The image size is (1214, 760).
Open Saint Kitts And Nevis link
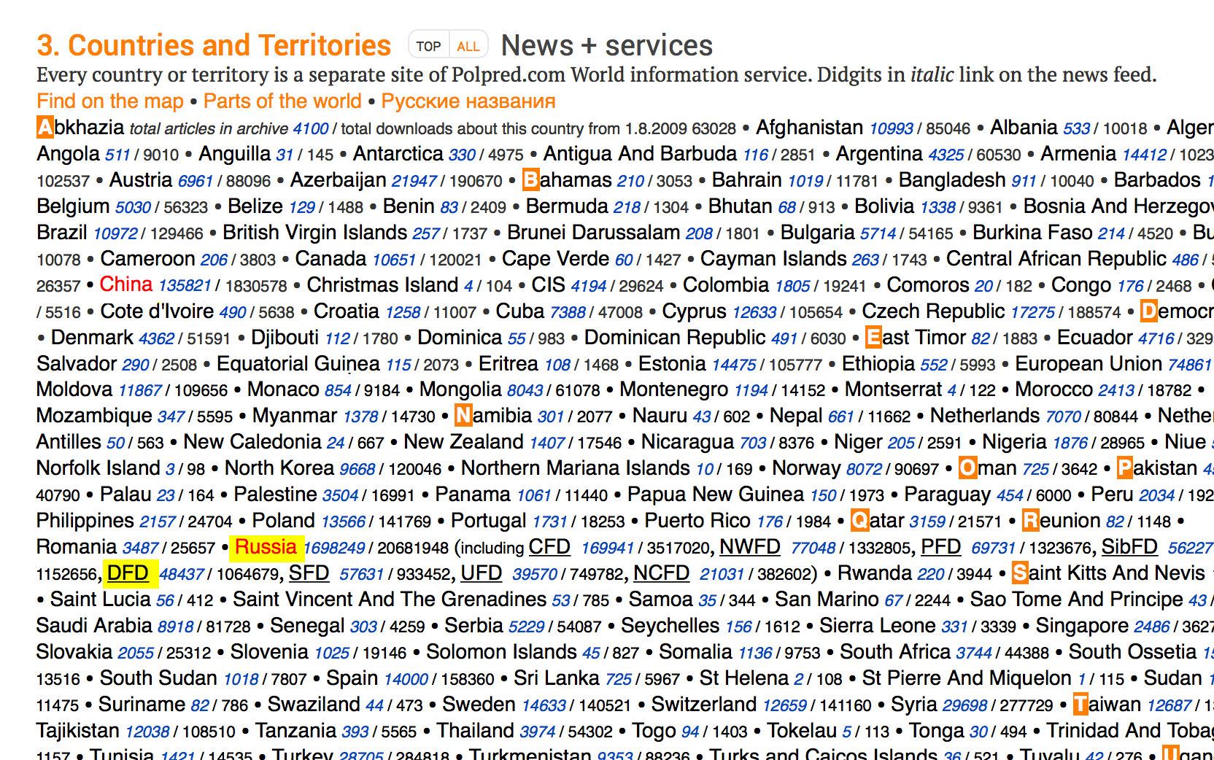tap(1108, 574)
